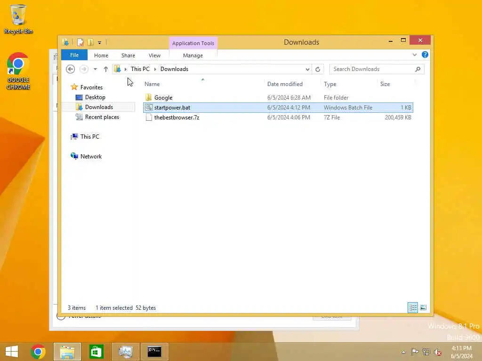Image resolution: width=482 pixels, height=361 pixels.
Task: Click the startpower.bat batch file icon
Action: [x=148, y=108]
